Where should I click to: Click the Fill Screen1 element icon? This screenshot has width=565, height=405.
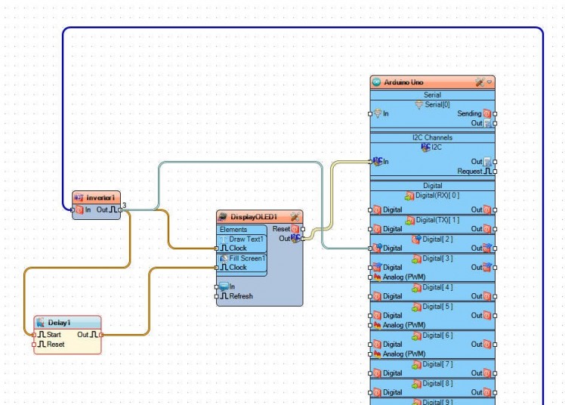tap(223, 258)
